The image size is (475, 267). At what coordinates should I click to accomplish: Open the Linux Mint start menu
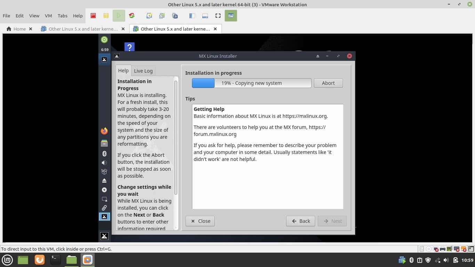[x=7, y=260]
